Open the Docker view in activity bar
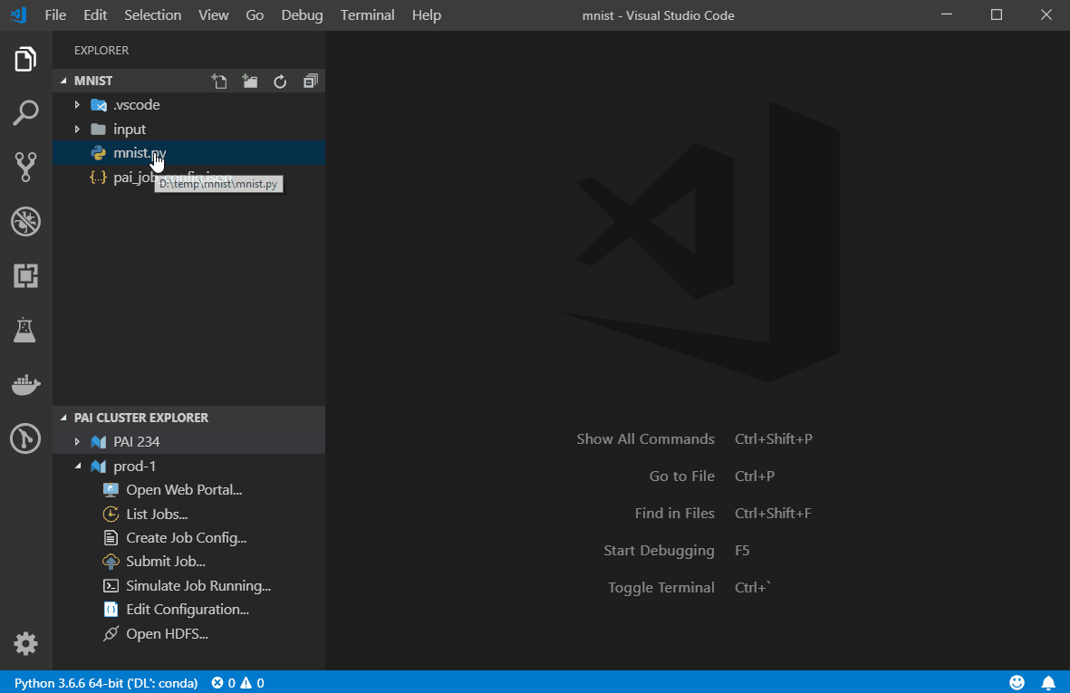Viewport: 1070px width, 693px height. (x=26, y=385)
